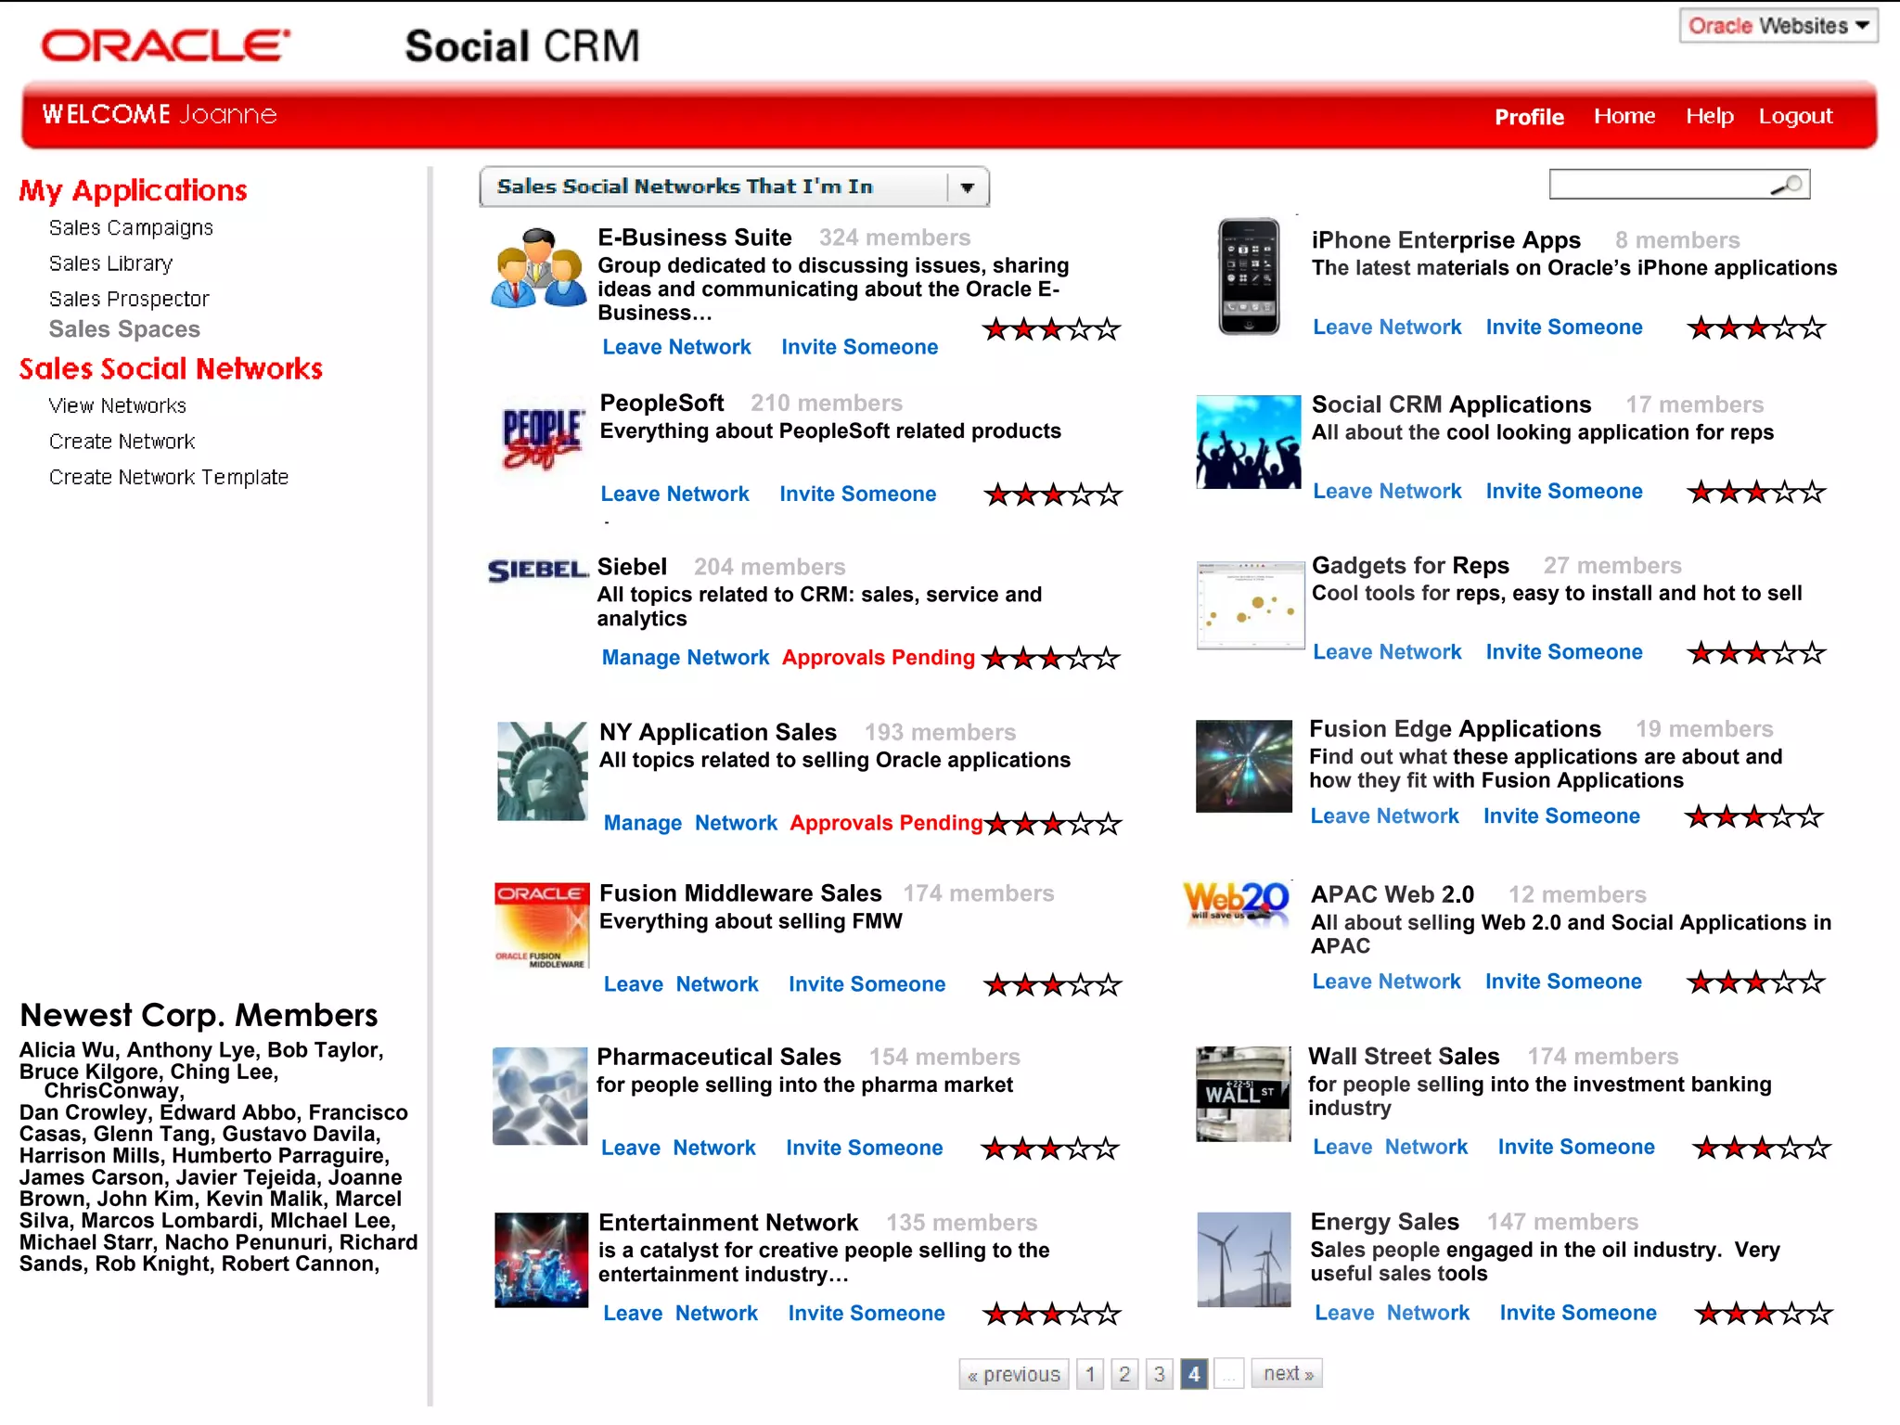
Task: Click the E-Business Suite group icon
Action: [539, 268]
